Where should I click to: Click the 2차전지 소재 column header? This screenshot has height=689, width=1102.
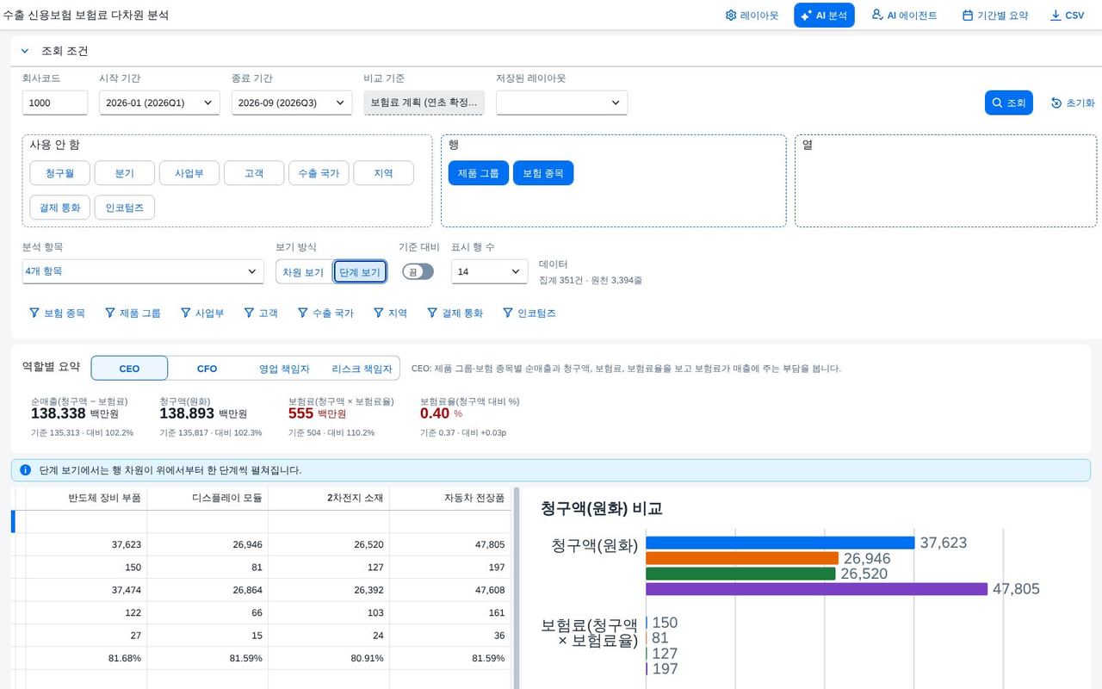pos(329,498)
